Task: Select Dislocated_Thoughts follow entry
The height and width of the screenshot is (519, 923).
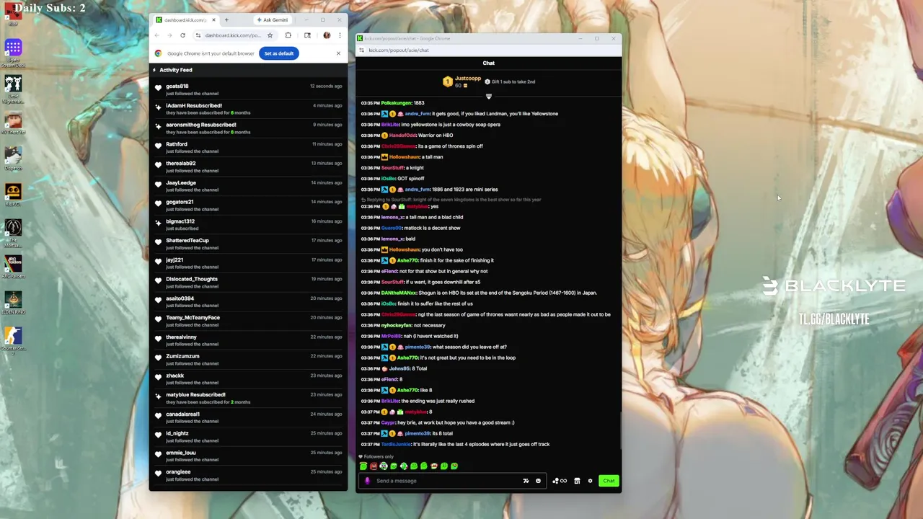Action: coord(248,282)
